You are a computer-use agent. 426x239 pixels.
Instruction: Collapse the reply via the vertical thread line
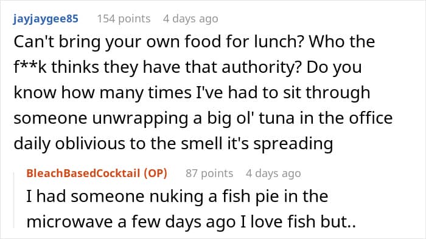point(14,200)
